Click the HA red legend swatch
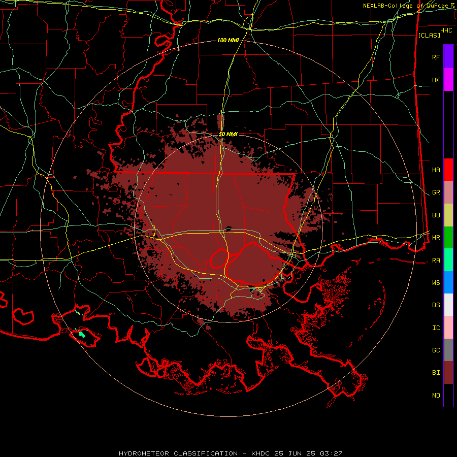Screen dimensions: 457x457 pyautogui.click(x=448, y=170)
